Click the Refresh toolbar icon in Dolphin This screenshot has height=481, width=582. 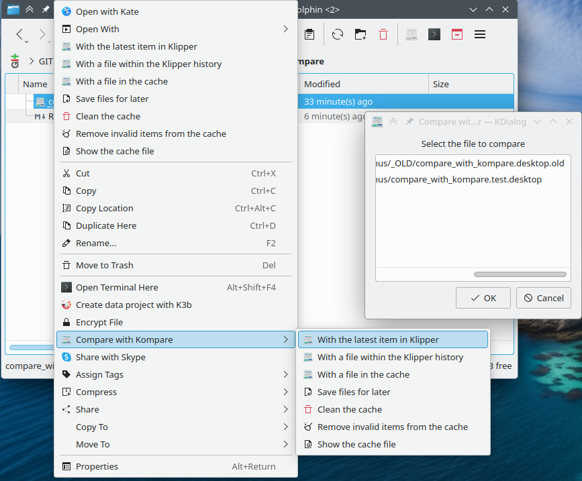pyautogui.click(x=338, y=34)
